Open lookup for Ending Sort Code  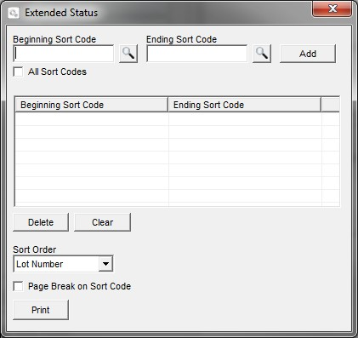(x=262, y=54)
